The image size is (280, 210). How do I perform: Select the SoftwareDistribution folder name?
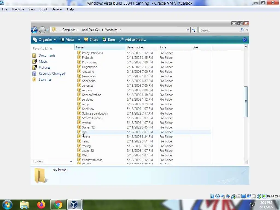coord(95,113)
